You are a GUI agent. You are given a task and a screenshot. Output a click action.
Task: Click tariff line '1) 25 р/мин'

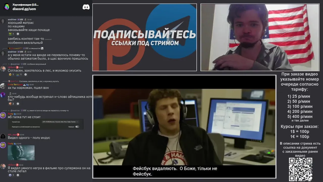click(x=299, y=96)
